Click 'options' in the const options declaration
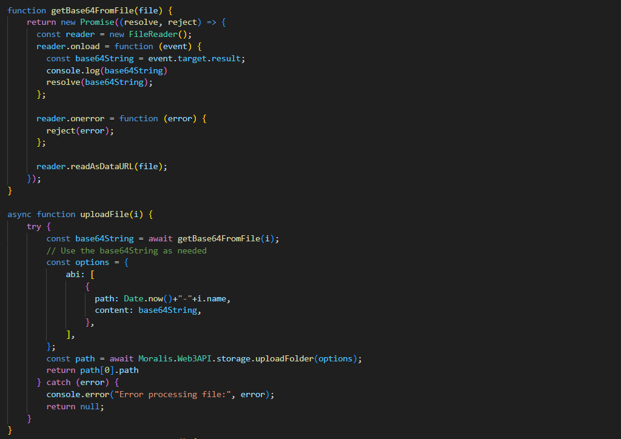 point(92,263)
